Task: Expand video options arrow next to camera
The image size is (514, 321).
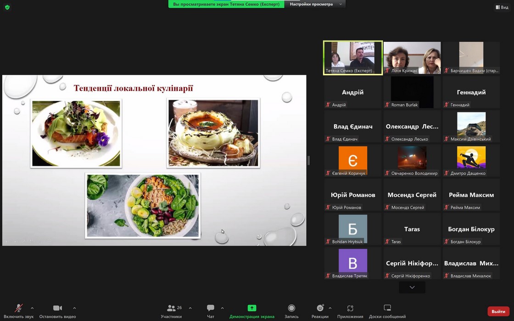Action: coord(74,308)
